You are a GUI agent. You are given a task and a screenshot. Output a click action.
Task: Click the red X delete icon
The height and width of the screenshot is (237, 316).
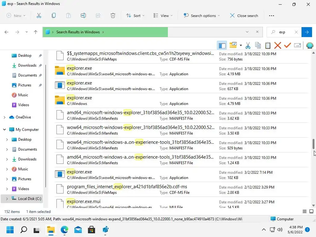(x=278, y=45)
